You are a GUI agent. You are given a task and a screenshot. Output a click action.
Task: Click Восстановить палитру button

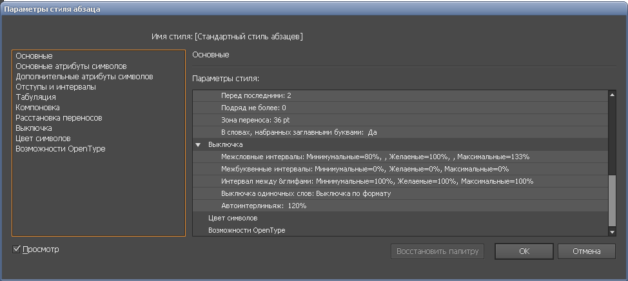[437, 251]
